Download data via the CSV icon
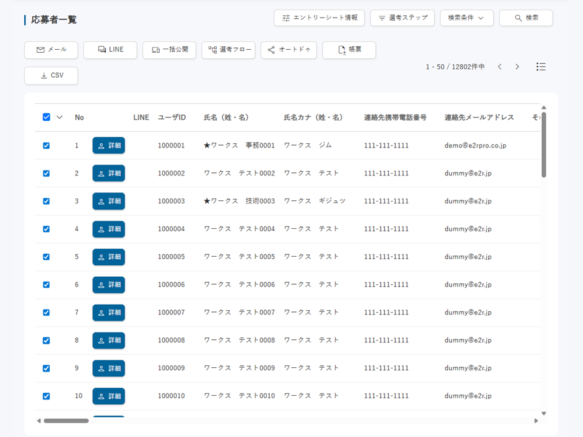The width and height of the screenshot is (583, 437). click(x=51, y=75)
